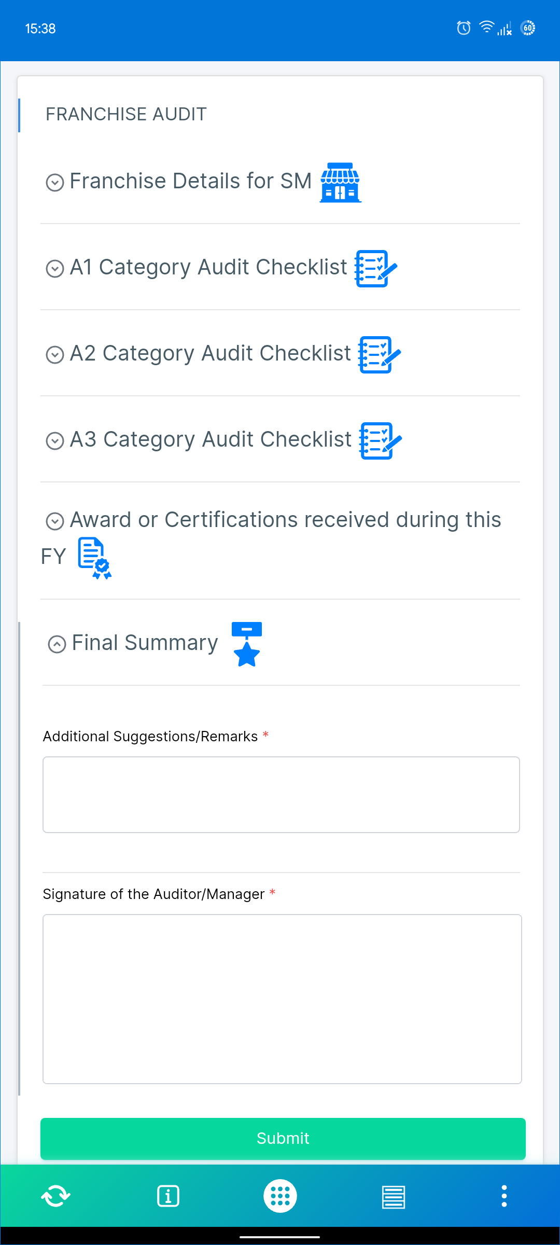Expand the A3 Category Audit Checklist section

click(55, 440)
